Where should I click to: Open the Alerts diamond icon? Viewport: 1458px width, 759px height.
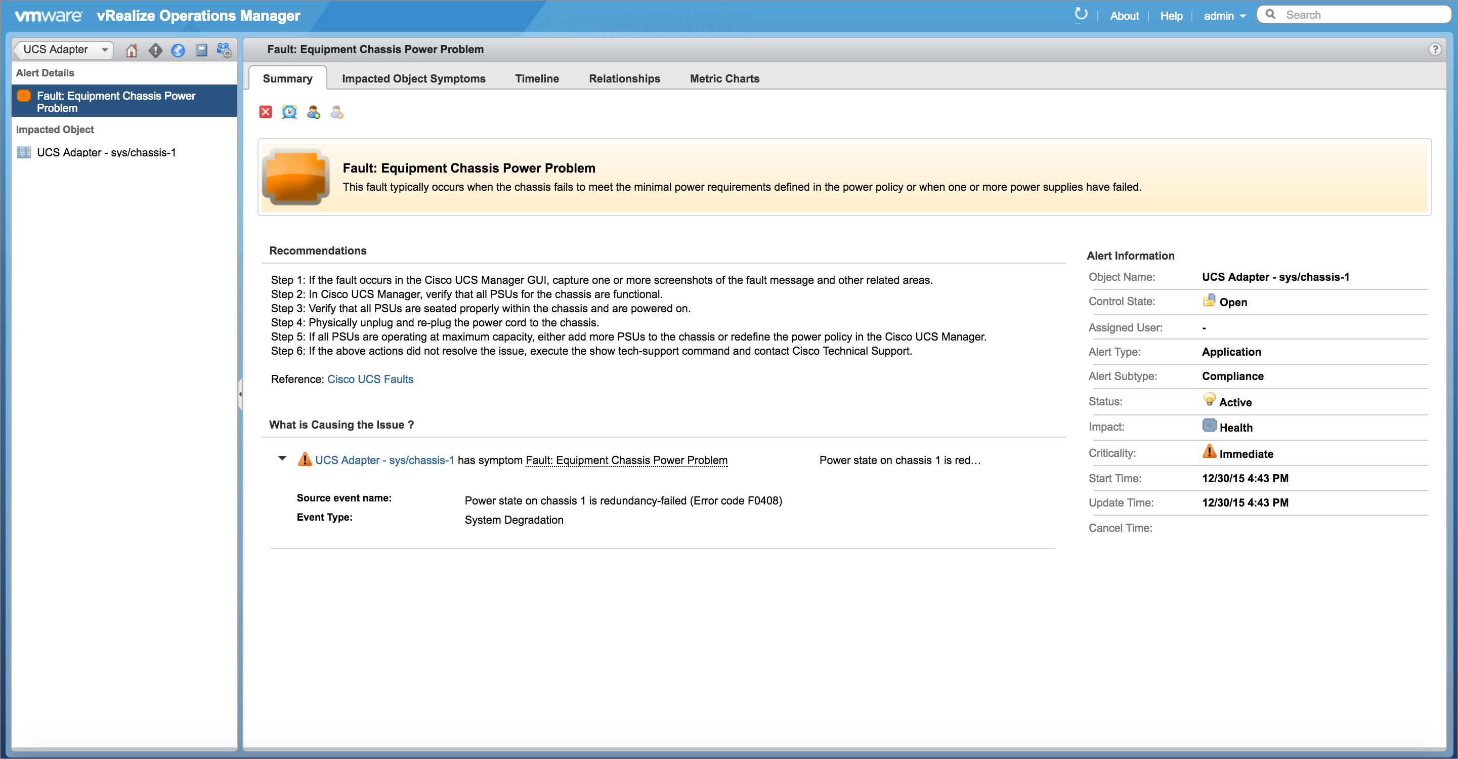pos(155,51)
